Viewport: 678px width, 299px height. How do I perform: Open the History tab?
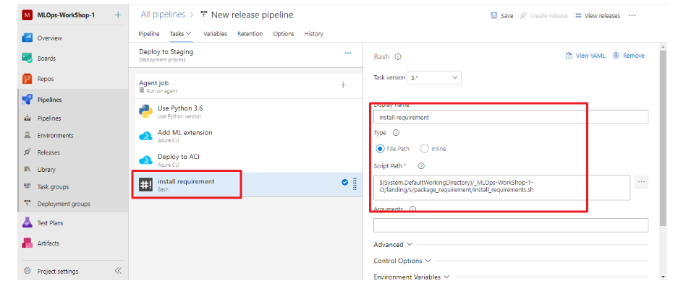tap(313, 34)
